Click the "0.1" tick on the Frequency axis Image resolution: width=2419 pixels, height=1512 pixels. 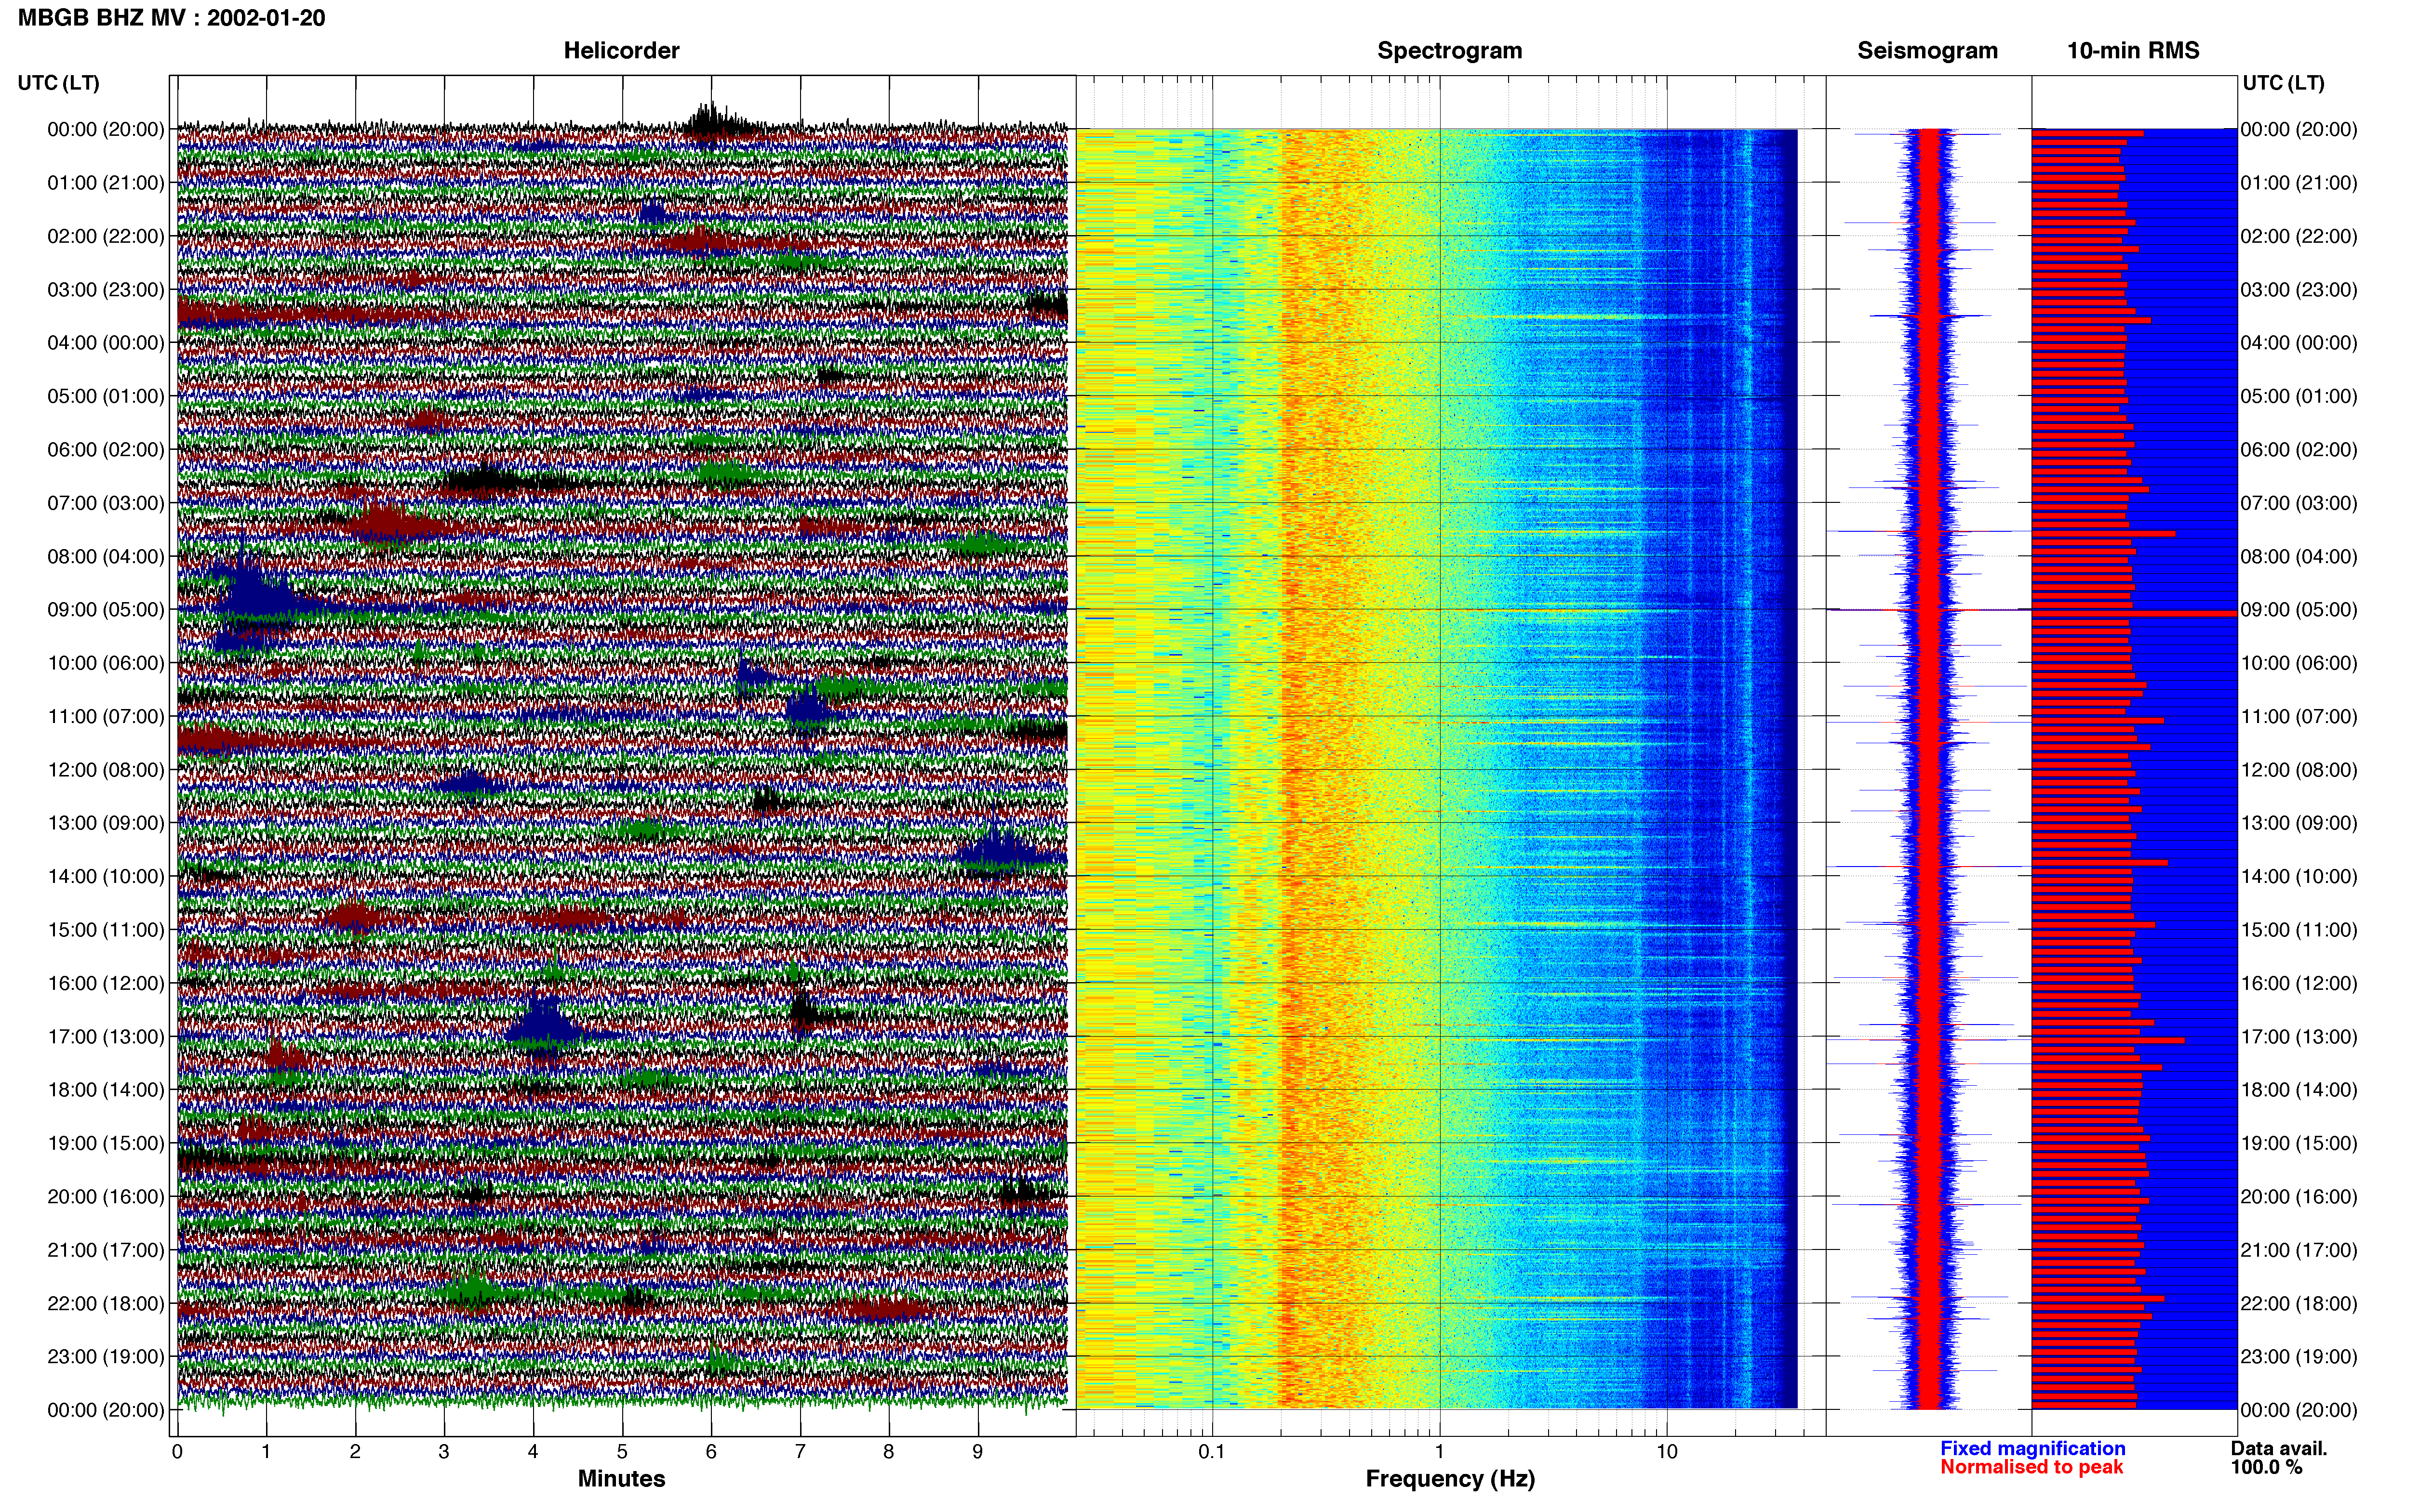[1212, 1452]
